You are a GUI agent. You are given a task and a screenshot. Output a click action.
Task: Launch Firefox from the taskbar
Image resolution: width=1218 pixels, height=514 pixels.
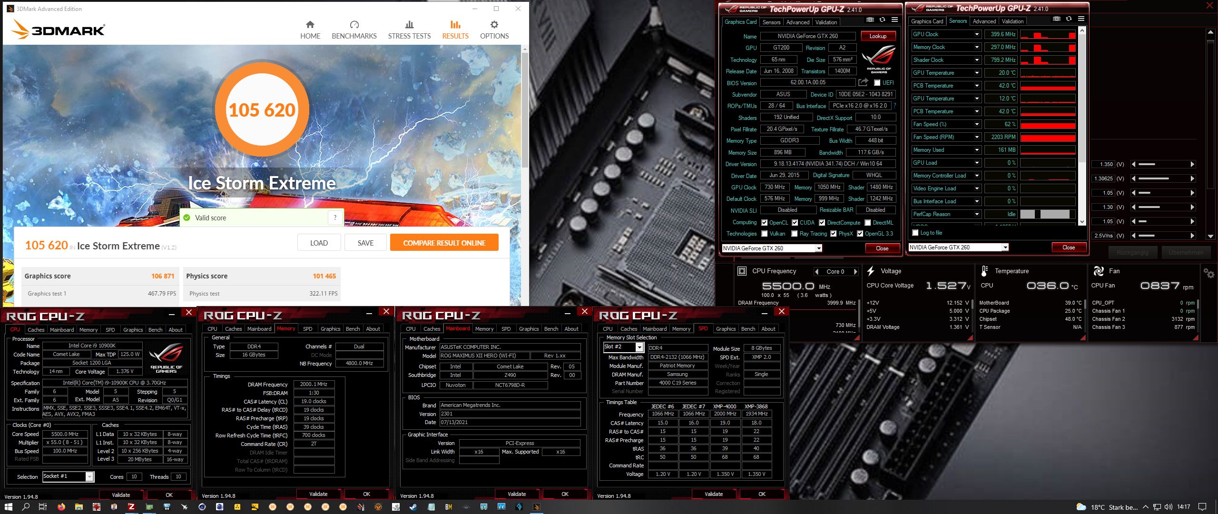tap(61, 507)
